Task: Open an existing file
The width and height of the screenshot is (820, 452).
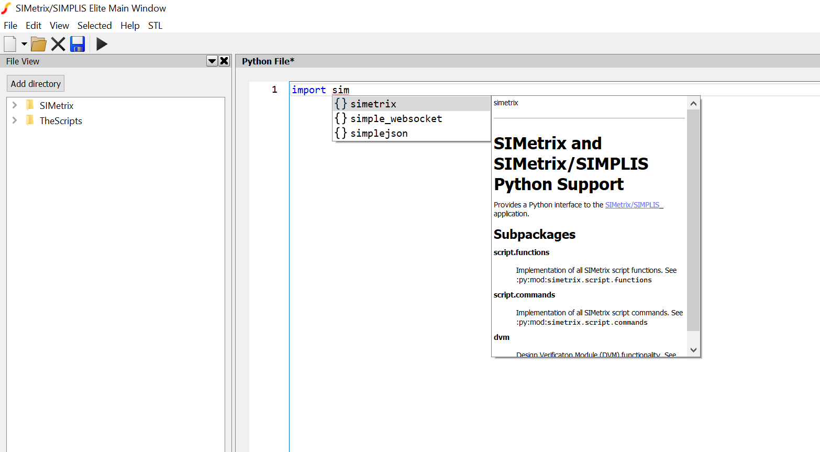Action: pos(38,44)
